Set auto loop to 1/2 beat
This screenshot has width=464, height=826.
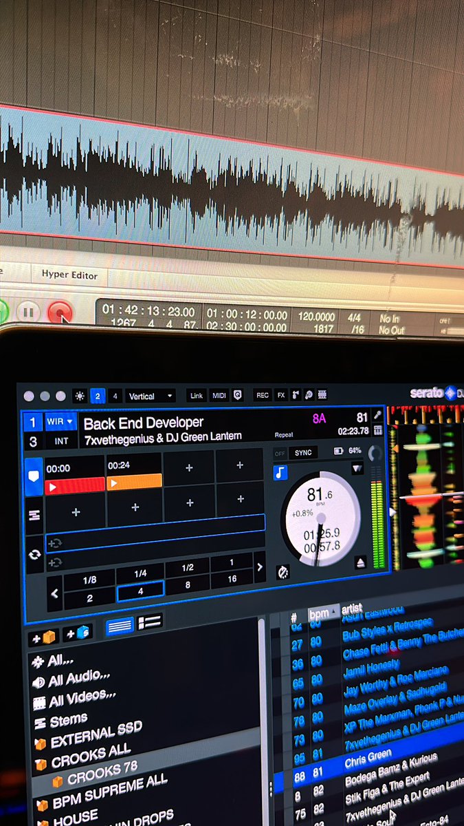[x=187, y=569]
